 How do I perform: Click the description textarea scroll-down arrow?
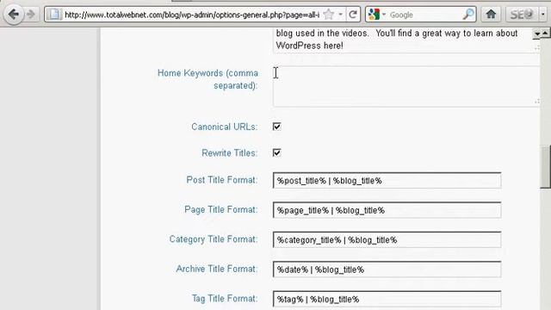[x=537, y=34]
